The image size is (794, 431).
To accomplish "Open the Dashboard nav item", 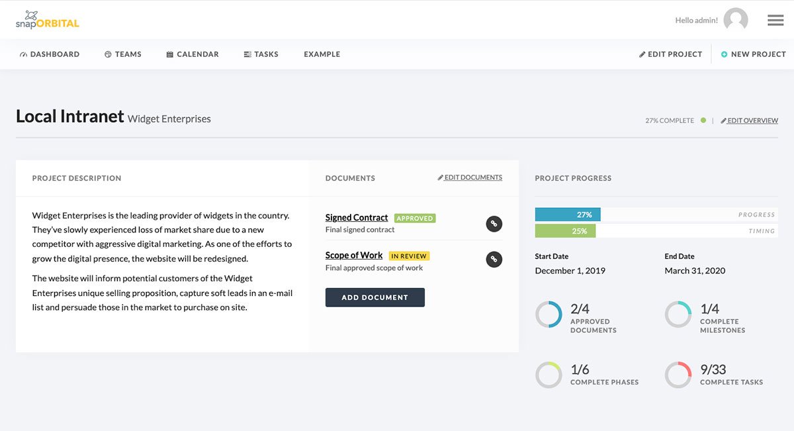I will tap(50, 54).
